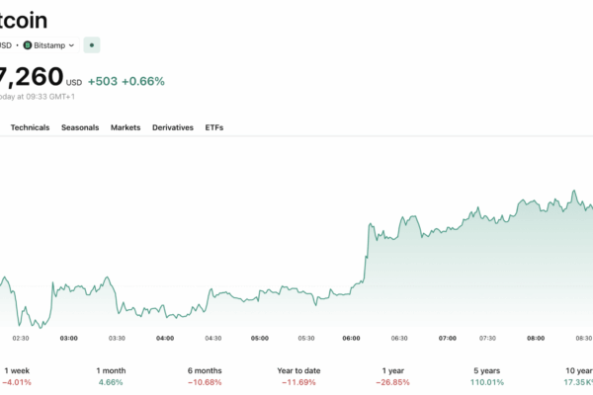Image resolution: width=593 pixels, height=395 pixels.
Task: Click the Bitcoin title heading
Action: [x=24, y=20]
